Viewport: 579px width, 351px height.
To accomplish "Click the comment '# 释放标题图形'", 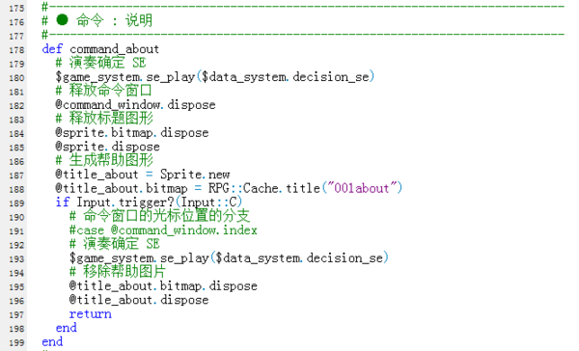I will click(x=104, y=119).
